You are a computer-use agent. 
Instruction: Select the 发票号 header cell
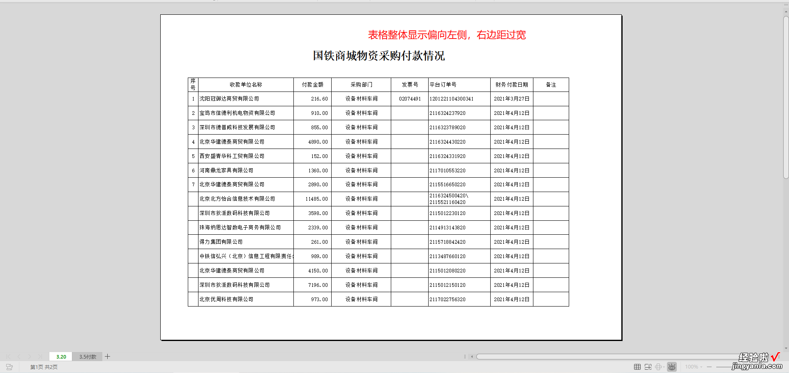coord(410,85)
